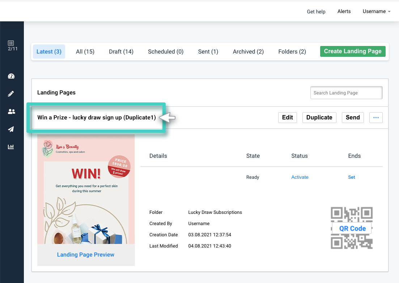The width and height of the screenshot is (399, 283).
Task: Click the Landing Pages heading
Action: click(x=56, y=93)
